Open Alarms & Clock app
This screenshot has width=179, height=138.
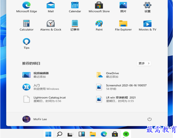coord(51,25)
